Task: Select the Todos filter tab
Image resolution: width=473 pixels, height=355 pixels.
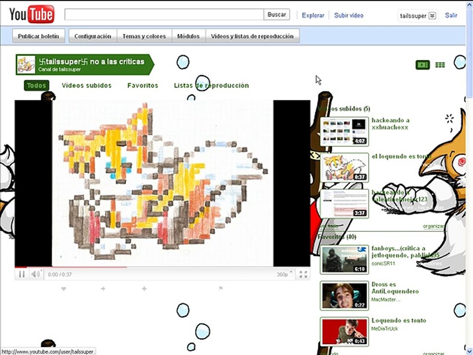Action: coord(36,85)
